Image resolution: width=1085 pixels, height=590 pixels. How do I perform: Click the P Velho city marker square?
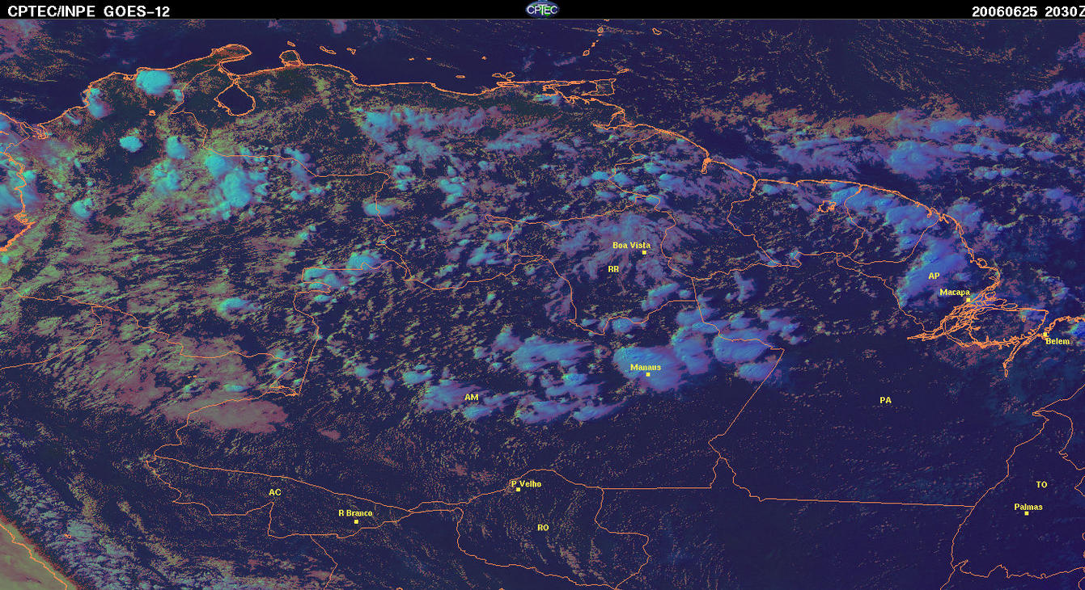click(x=518, y=490)
